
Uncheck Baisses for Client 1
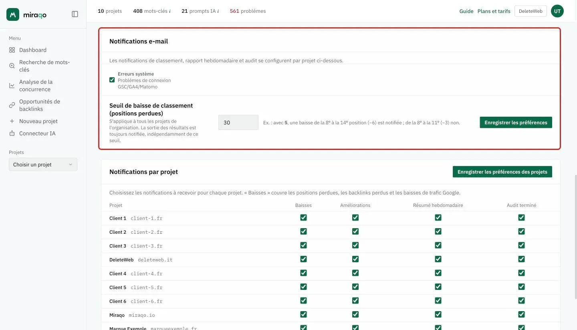click(x=303, y=218)
